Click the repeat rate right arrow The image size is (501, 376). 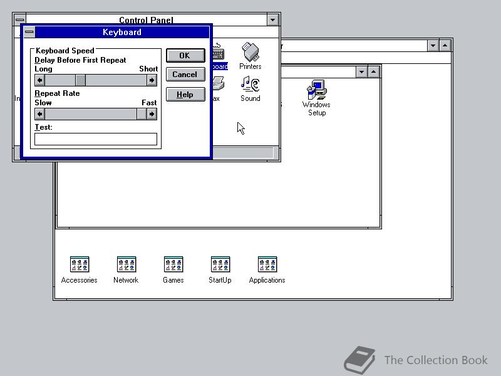click(x=152, y=114)
